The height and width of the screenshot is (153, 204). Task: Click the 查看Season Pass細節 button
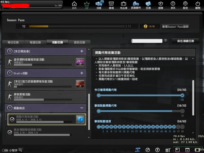tap(175, 27)
